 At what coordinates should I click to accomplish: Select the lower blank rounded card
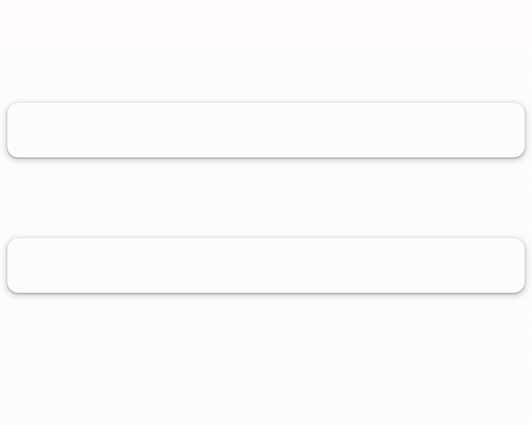point(266,265)
